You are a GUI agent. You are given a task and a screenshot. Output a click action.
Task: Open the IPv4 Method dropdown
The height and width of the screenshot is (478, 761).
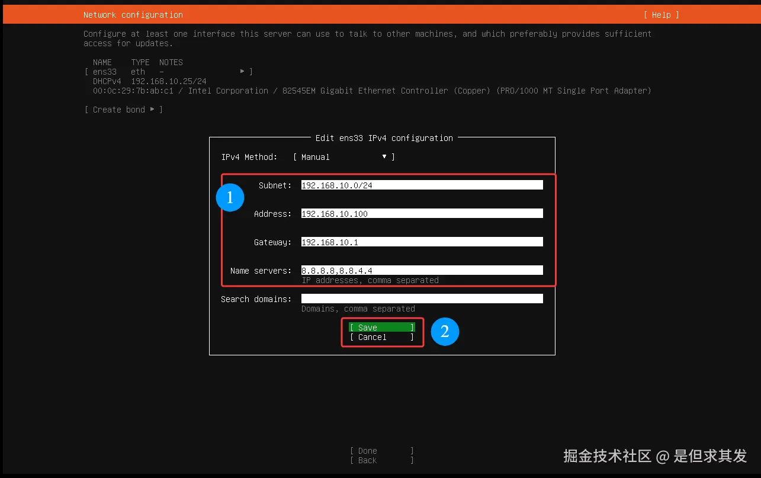(x=384, y=156)
